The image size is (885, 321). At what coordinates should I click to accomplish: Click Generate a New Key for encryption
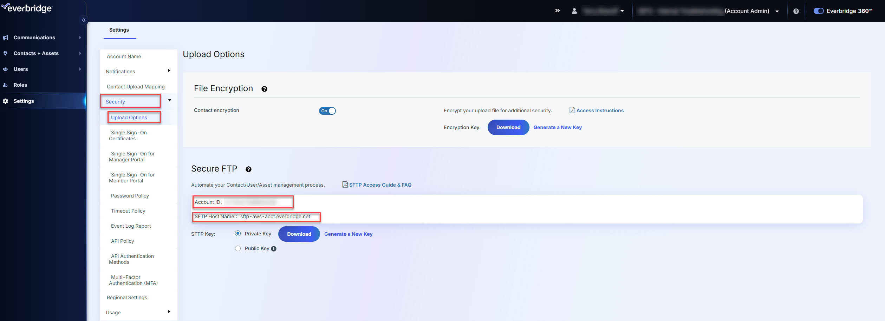[557, 127]
